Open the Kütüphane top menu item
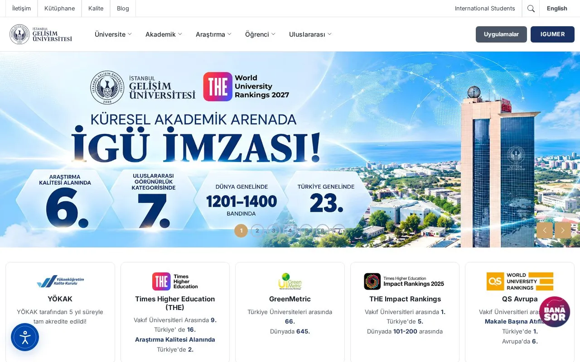The height and width of the screenshot is (362, 580). pos(59,9)
